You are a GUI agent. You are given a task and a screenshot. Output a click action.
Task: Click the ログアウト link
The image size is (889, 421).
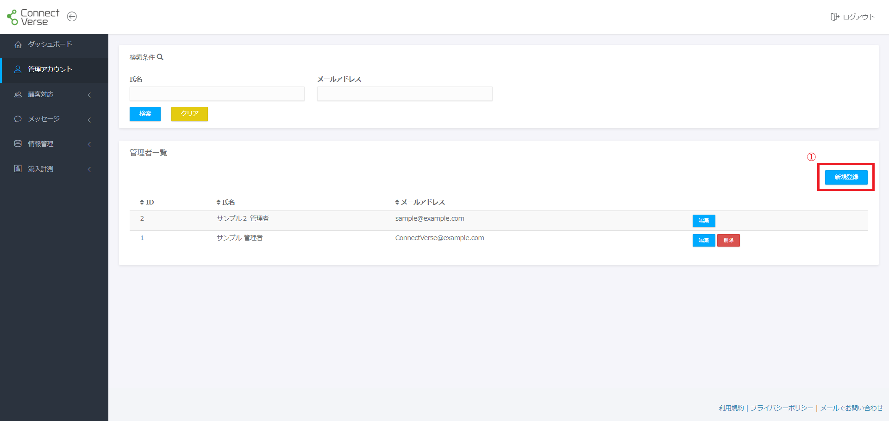pyautogui.click(x=852, y=17)
